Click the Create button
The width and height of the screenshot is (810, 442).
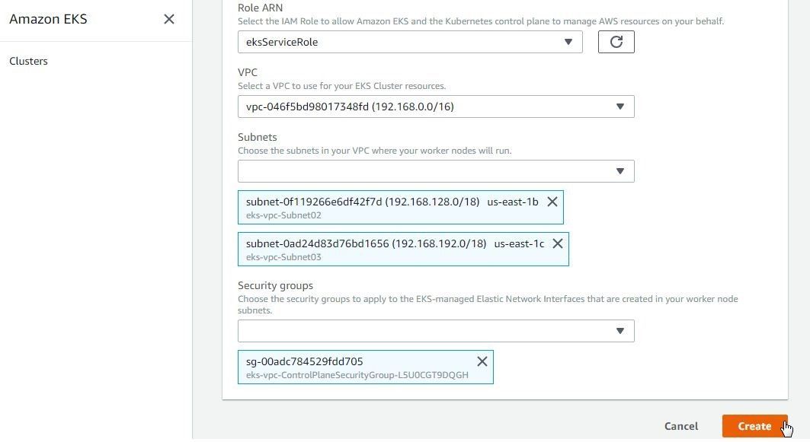pyautogui.click(x=754, y=426)
